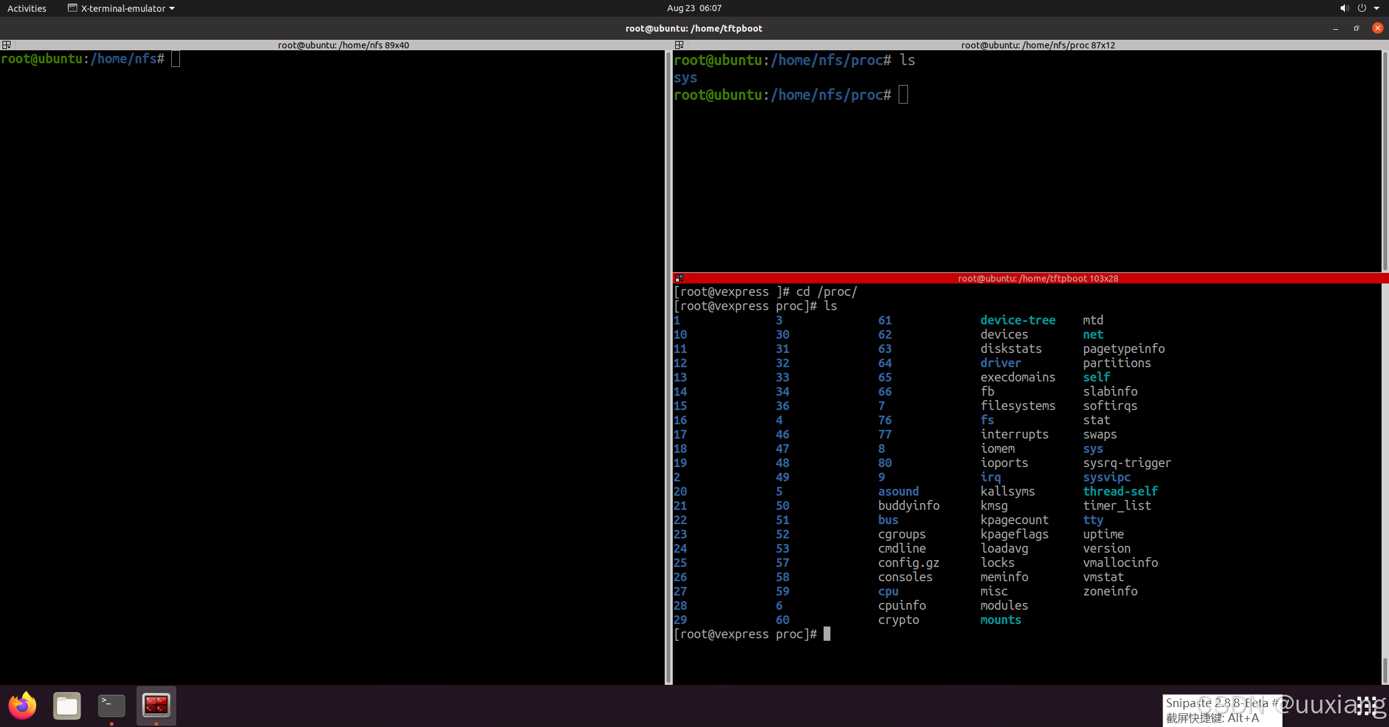Click the 'sys' entry in nfs/proc pane
Screen dimensions: 1389x727
[x=685, y=78]
